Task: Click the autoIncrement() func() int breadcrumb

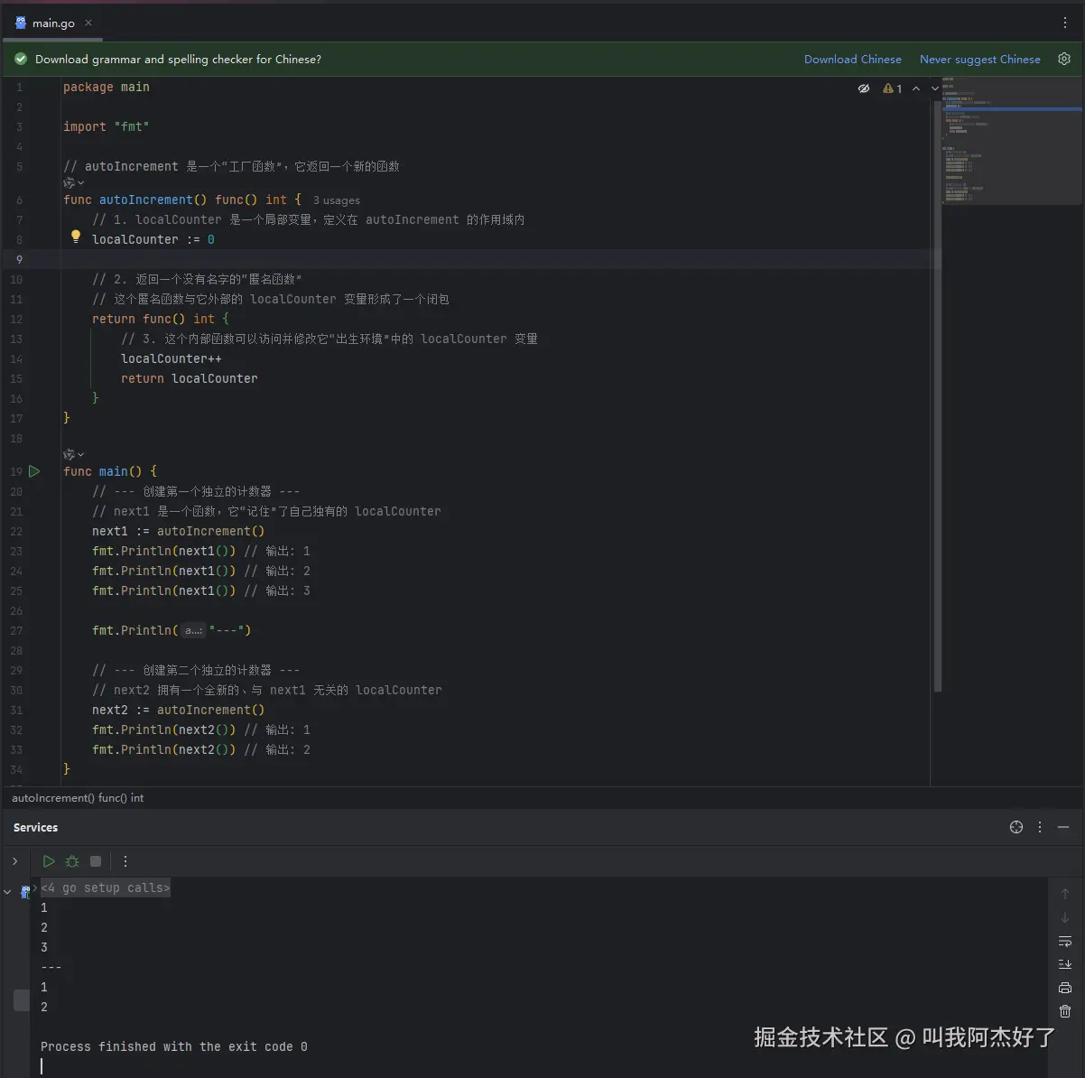Action: tap(78, 798)
